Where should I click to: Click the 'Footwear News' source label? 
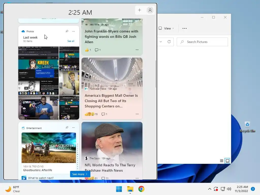98,89
